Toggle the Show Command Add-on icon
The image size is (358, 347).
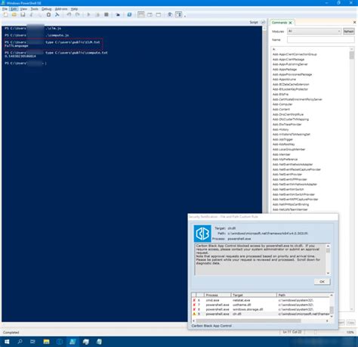pos(178,15)
